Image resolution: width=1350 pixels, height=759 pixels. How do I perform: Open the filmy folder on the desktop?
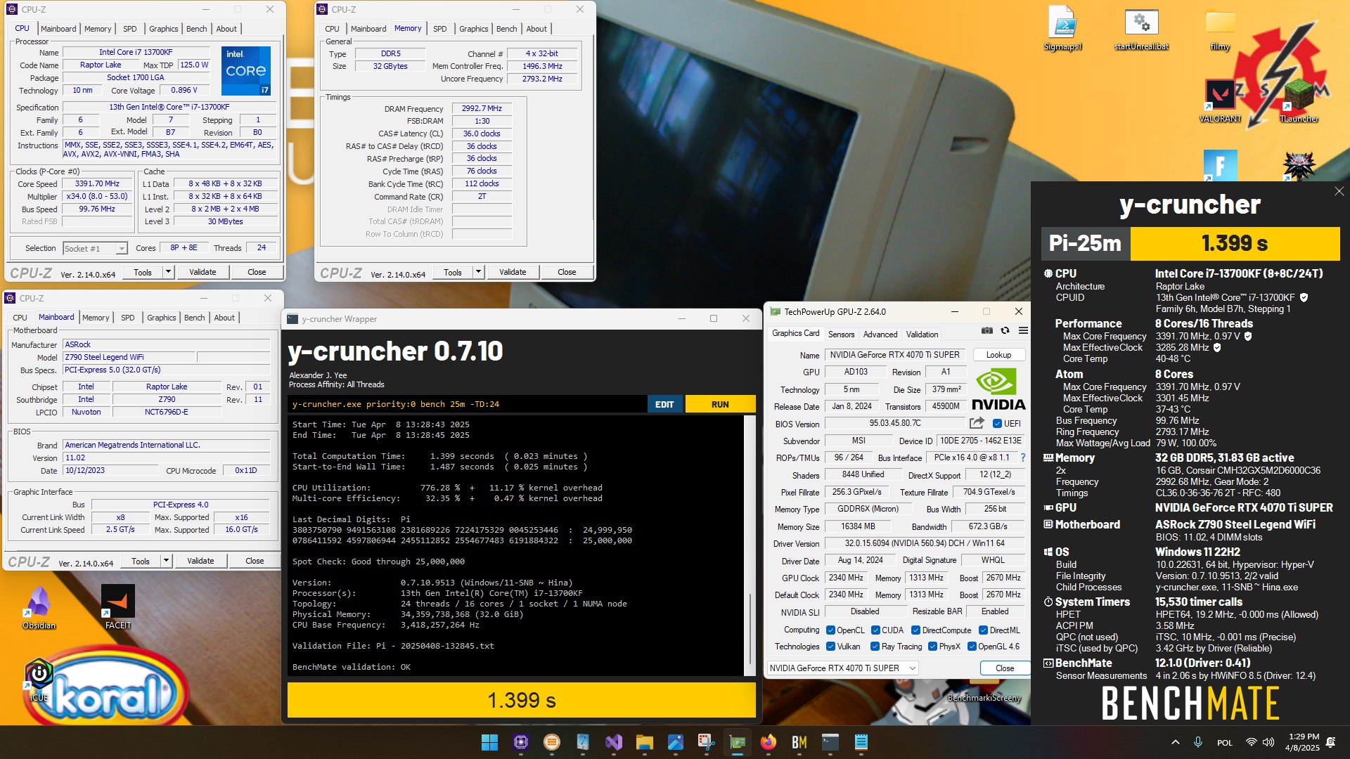click(x=1220, y=28)
